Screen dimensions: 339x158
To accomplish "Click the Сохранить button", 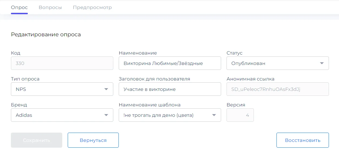I will [36, 140].
